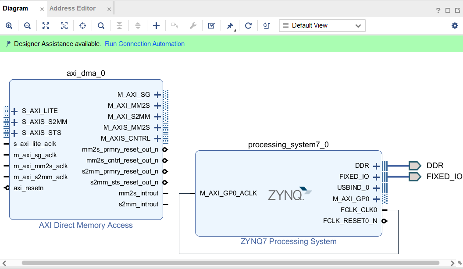Screen dimensions: 463x269
Task: Click the AXI Direct Memory Access label
Action: pyautogui.click(x=86, y=225)
